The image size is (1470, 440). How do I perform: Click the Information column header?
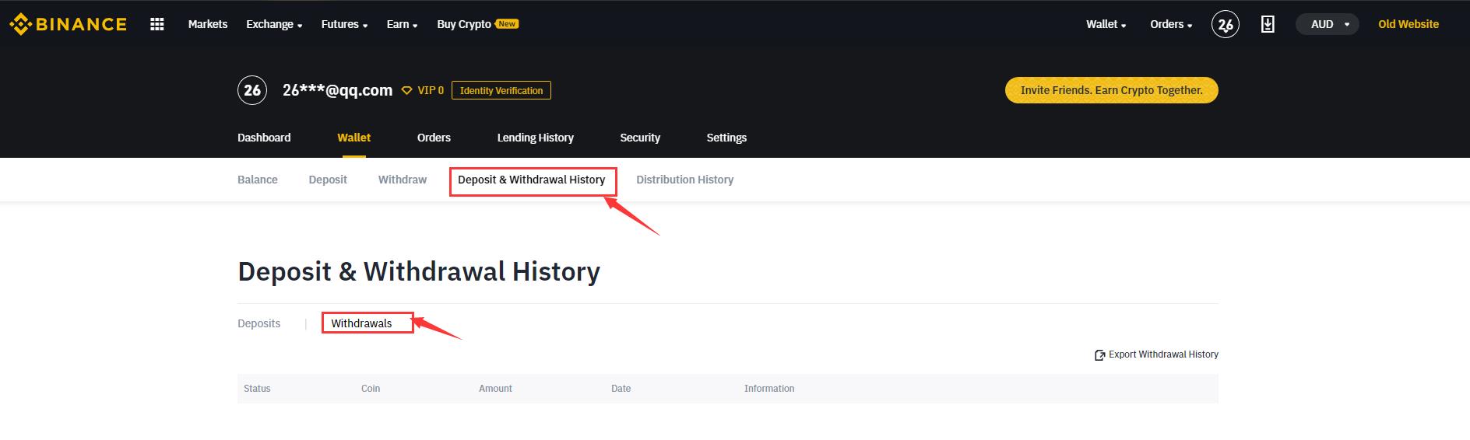[769, 389]
